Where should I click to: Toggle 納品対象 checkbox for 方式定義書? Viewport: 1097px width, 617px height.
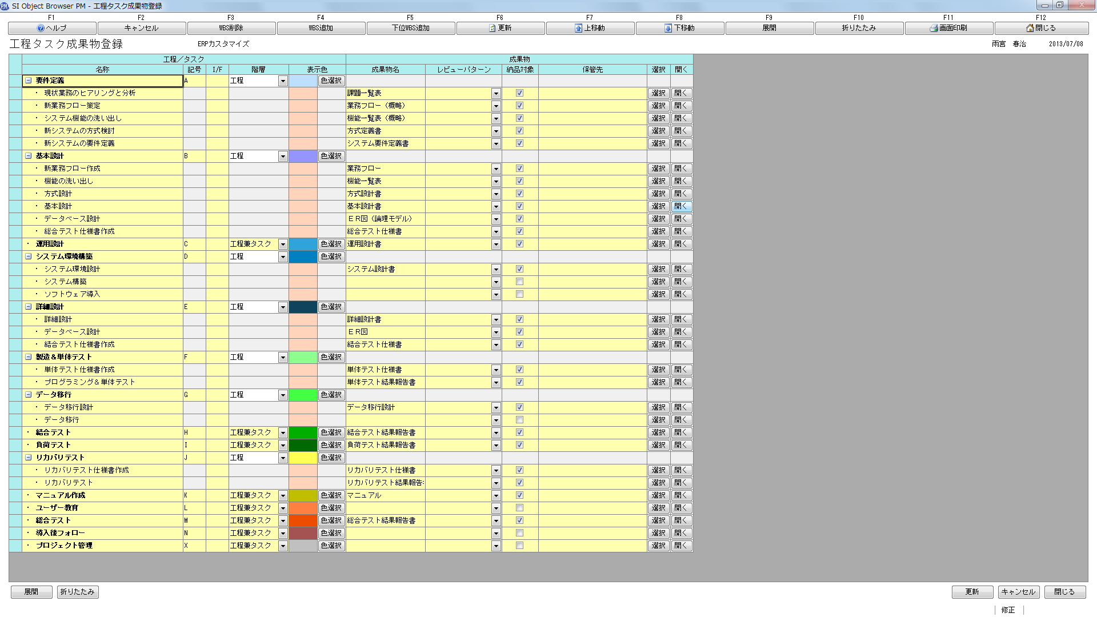click(x=519, y=131)
